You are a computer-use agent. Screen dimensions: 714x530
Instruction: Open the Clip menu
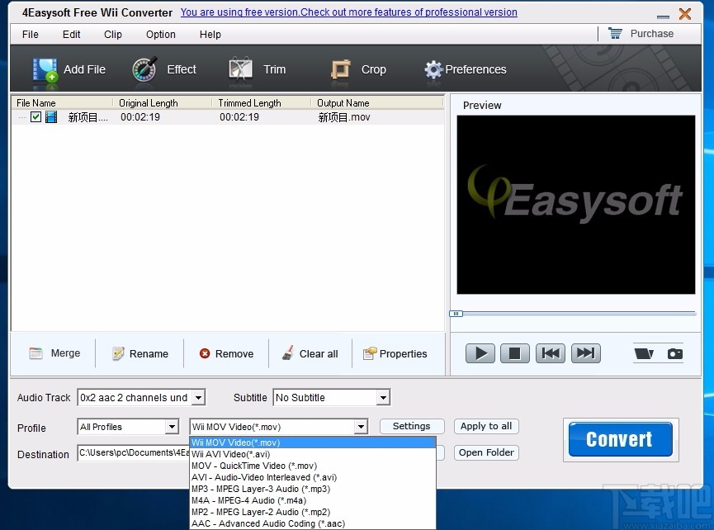click(112, 34)
